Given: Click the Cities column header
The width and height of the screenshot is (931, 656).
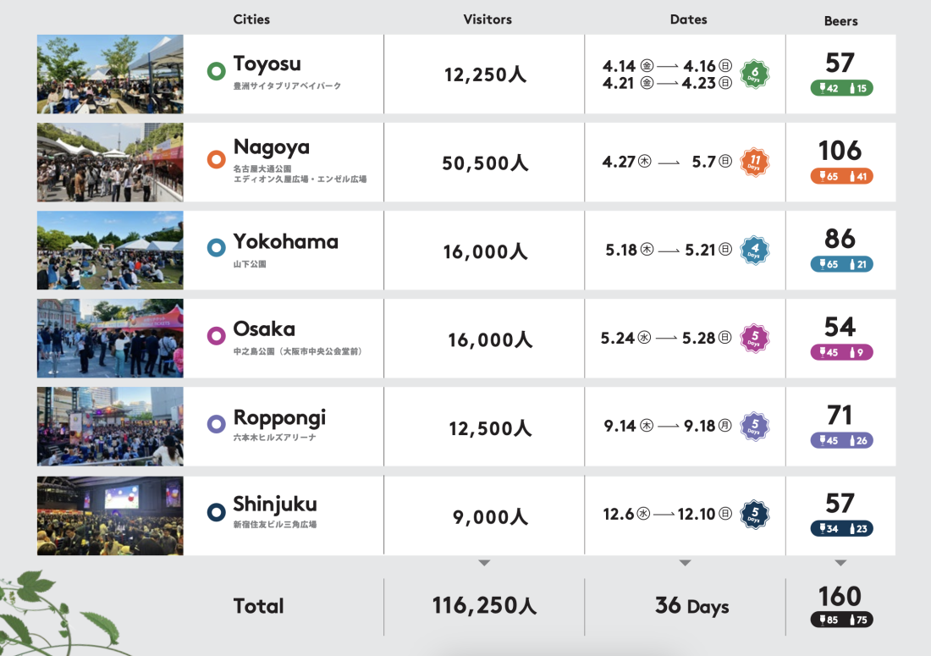Looking at the screenshot, I should pyautogui.click(x=251, y=19).
